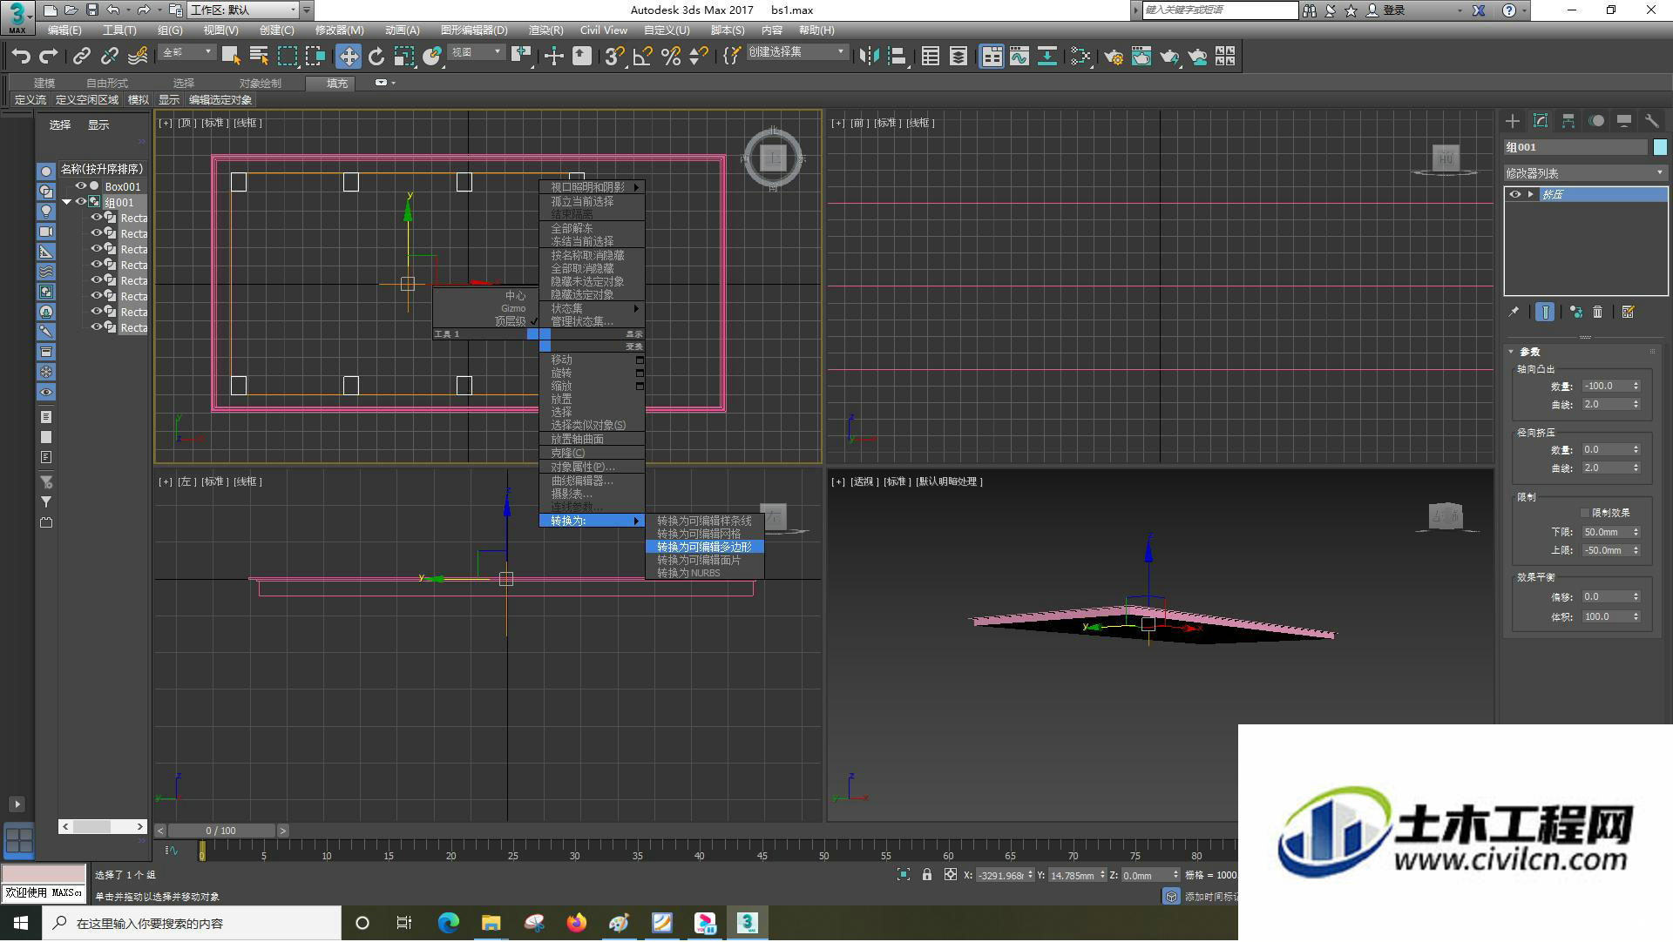Click the Pin Stack icon
1673x942 pixels.
[1514, 312]
